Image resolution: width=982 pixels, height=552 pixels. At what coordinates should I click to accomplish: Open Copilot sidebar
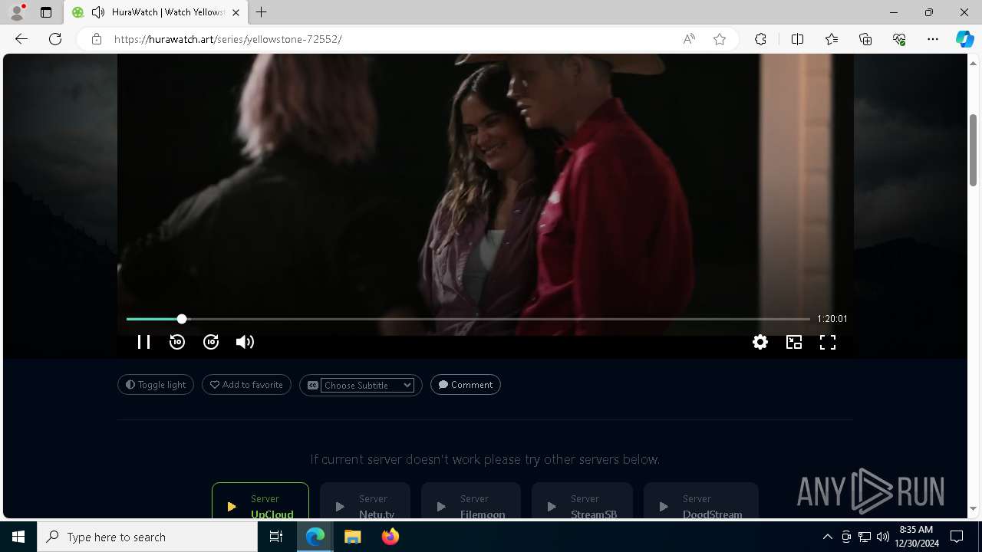click(965, 39)
